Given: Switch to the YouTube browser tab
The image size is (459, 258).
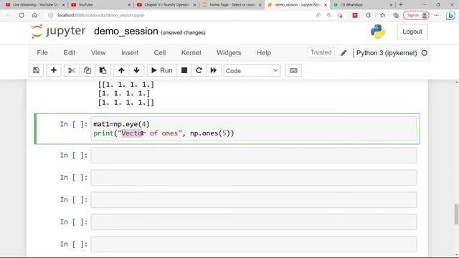Looking at the screenshot, I should (x=100, y=5).
